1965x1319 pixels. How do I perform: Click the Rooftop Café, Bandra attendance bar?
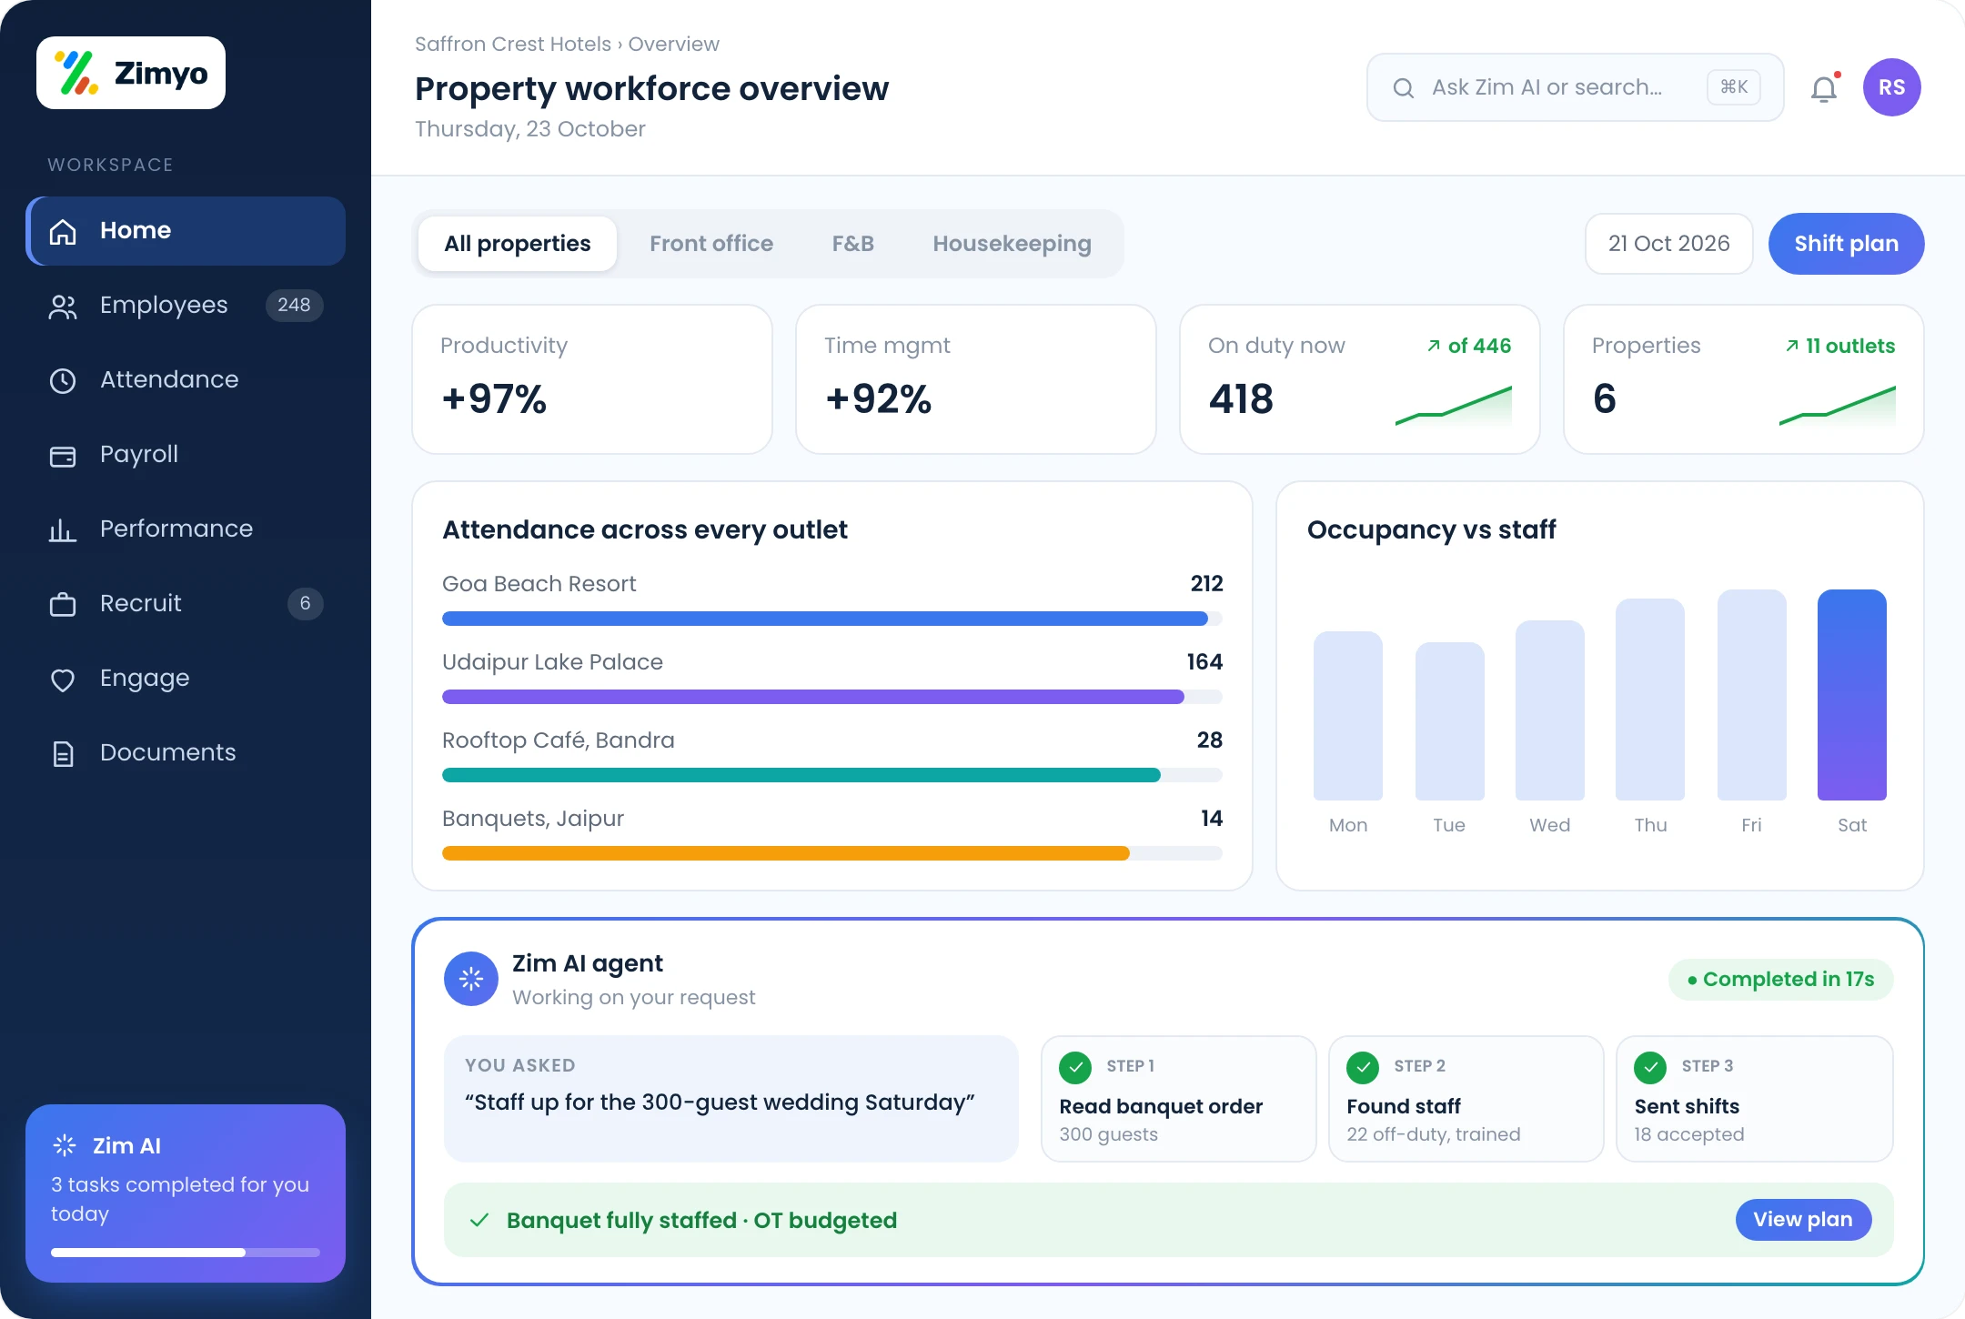click(832, 775)
